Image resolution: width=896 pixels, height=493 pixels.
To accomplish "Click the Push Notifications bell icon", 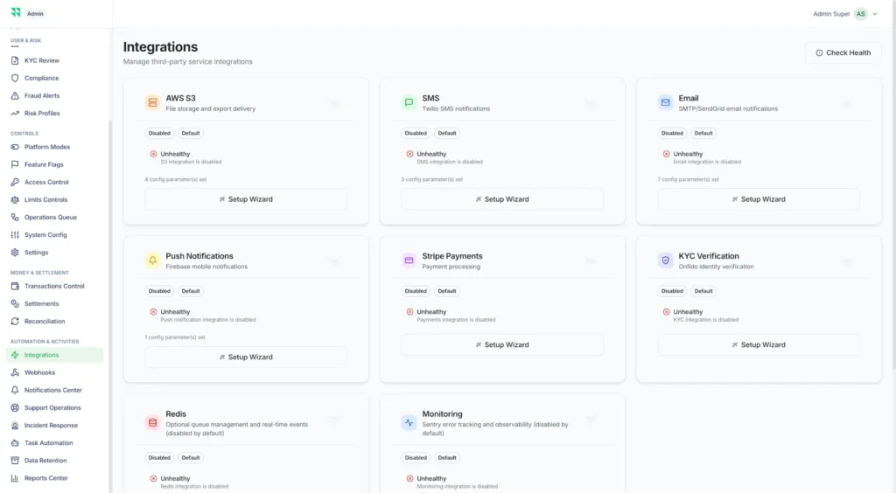I will click(152, 260).
